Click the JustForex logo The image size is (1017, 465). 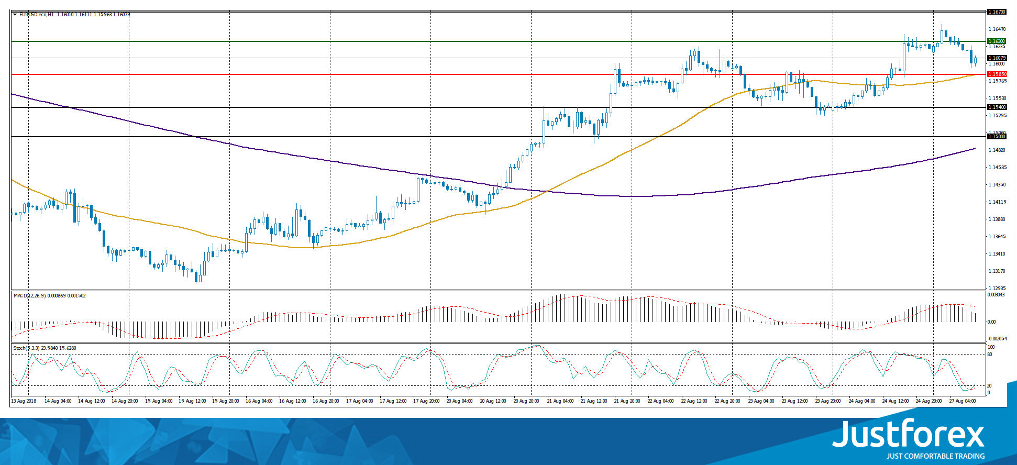(909, 439)
